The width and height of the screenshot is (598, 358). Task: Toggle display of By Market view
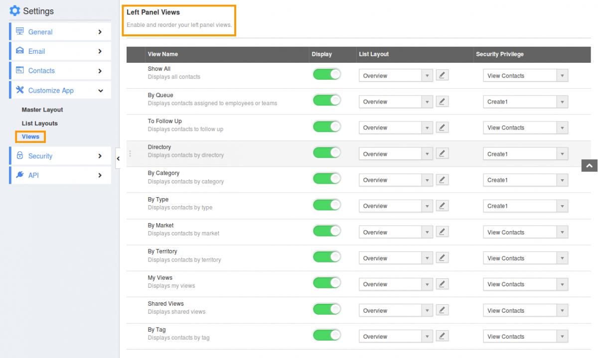coord(327,231)
